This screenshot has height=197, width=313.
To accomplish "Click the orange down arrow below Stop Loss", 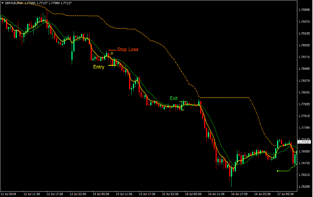I will pyautogui.click(x=112, y=53).
